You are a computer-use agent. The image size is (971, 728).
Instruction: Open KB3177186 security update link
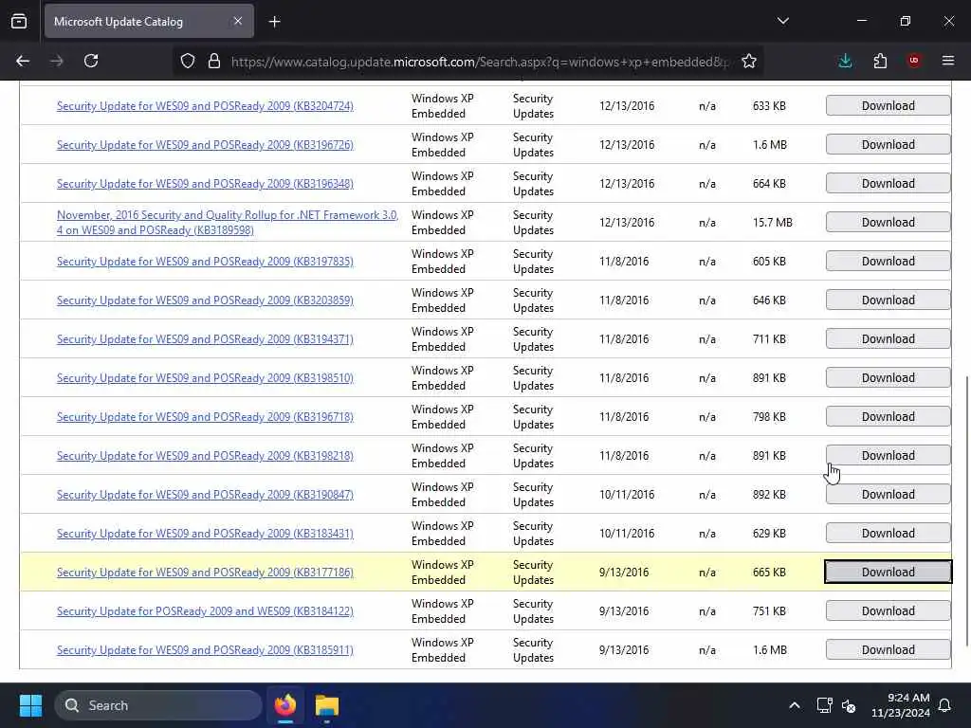pos(205,573)
